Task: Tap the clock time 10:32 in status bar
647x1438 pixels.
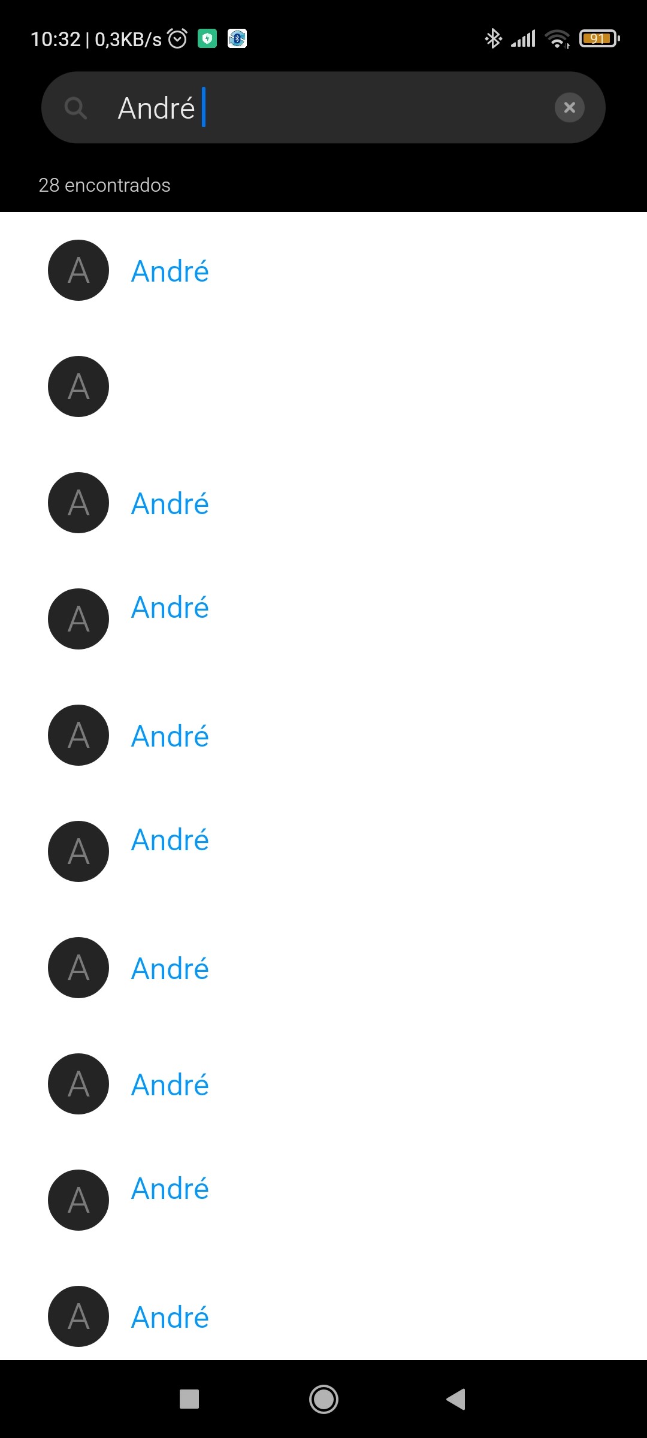Action: [x=55, y=40]
